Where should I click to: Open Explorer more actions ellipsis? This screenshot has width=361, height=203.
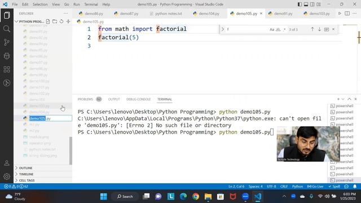pyautogui.click(x=65, y=14)
